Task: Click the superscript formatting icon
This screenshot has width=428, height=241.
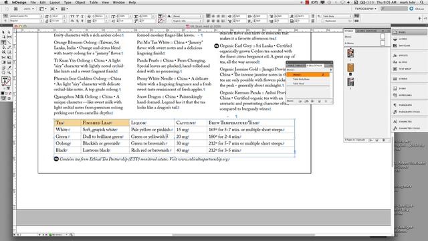Action: [78, 16]
